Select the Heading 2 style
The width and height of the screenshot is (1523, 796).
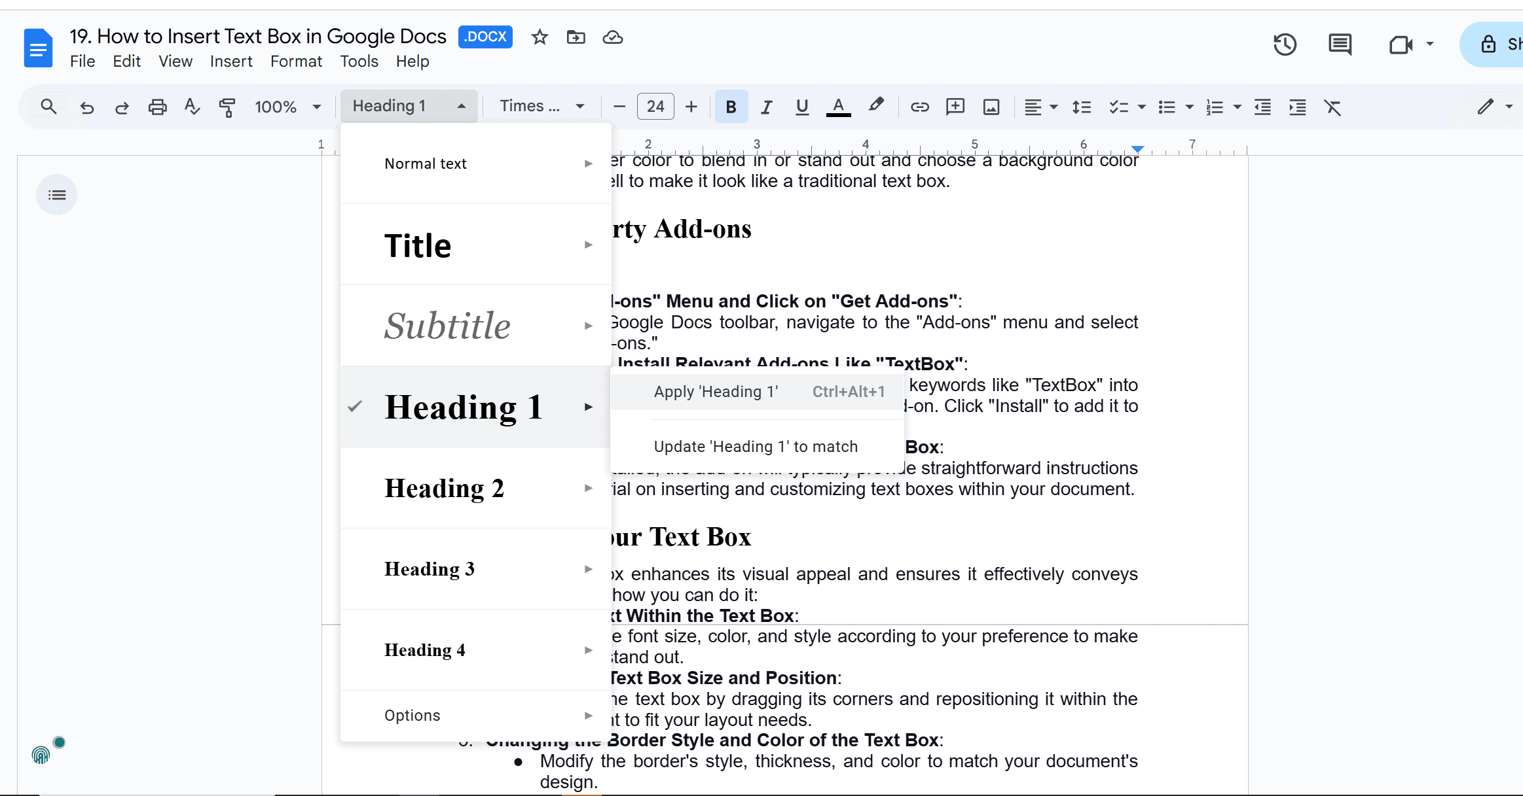(x=476, y=488)
